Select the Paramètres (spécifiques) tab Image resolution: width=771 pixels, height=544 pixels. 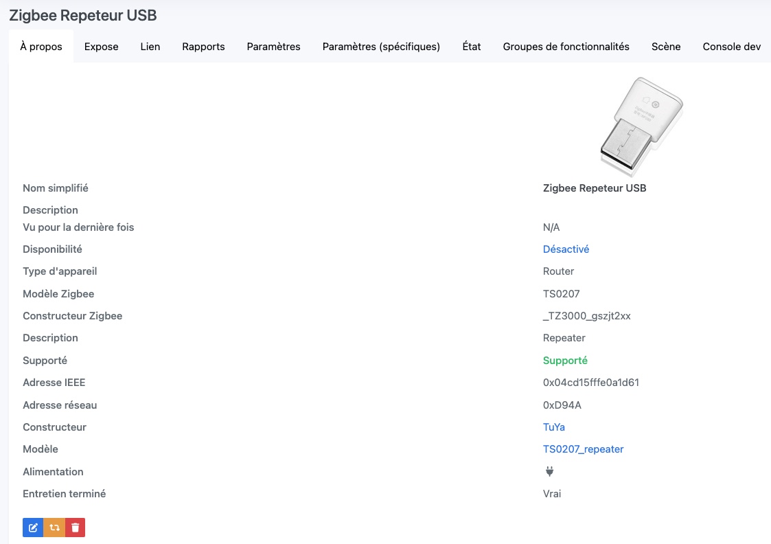(381, 47)
